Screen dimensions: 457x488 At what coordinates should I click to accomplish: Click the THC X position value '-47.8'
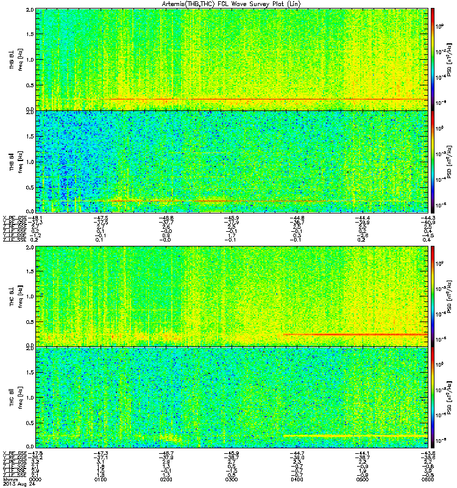click(x=35, y=453)
